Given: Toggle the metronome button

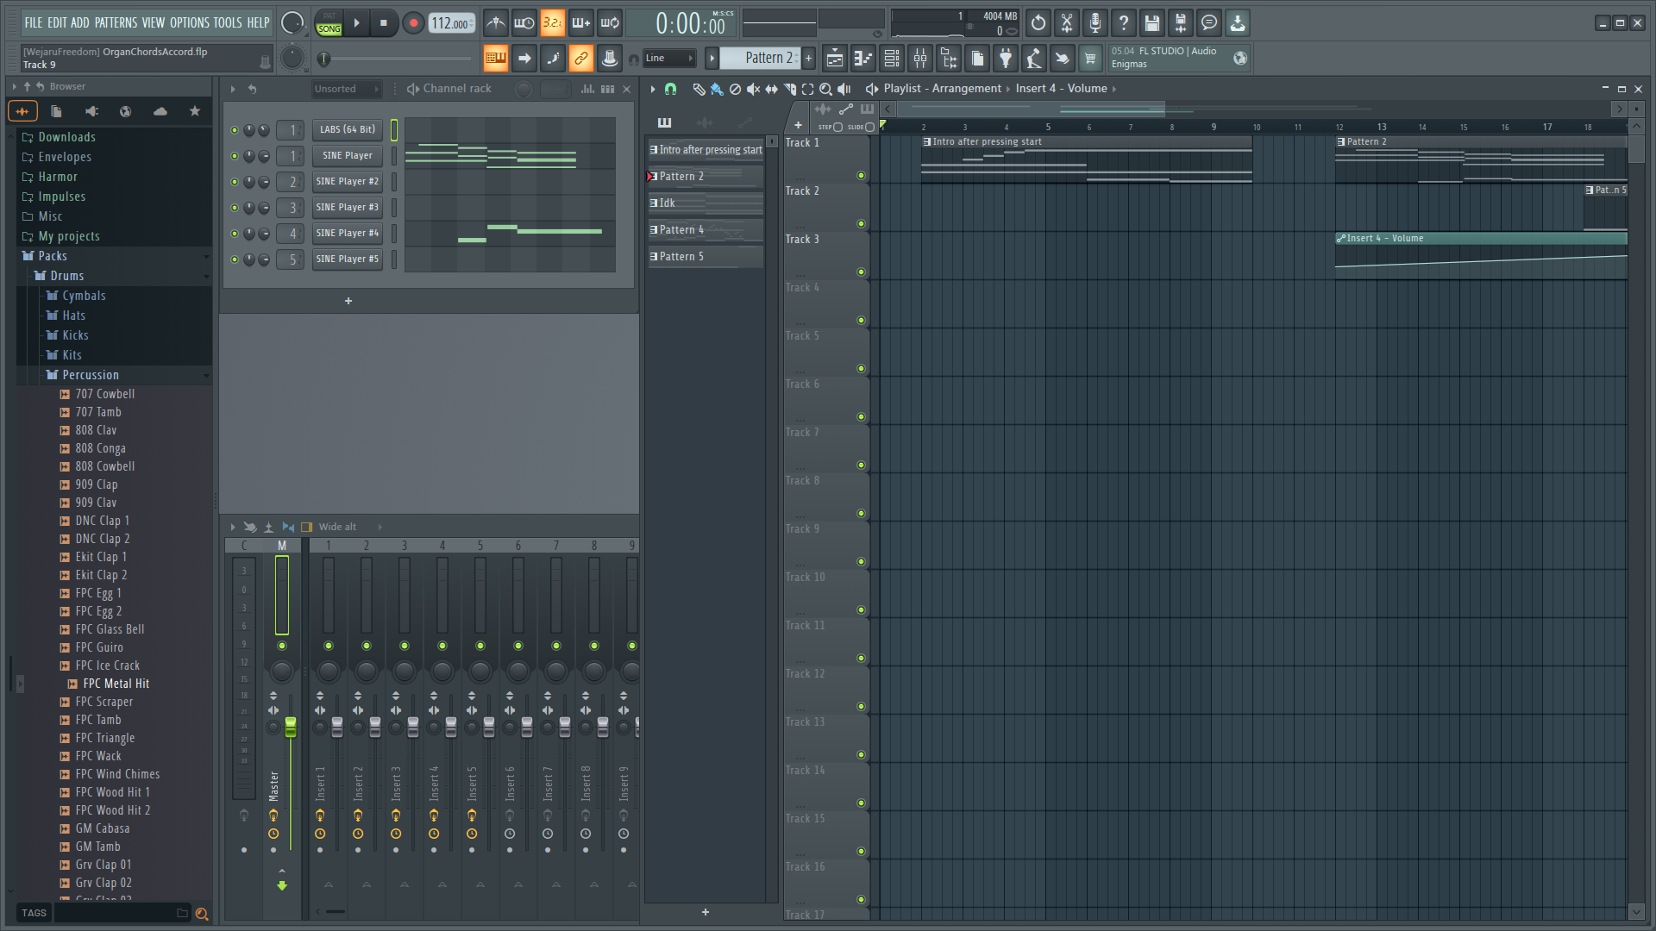Looking at the screenshot, I should [495, 23].
